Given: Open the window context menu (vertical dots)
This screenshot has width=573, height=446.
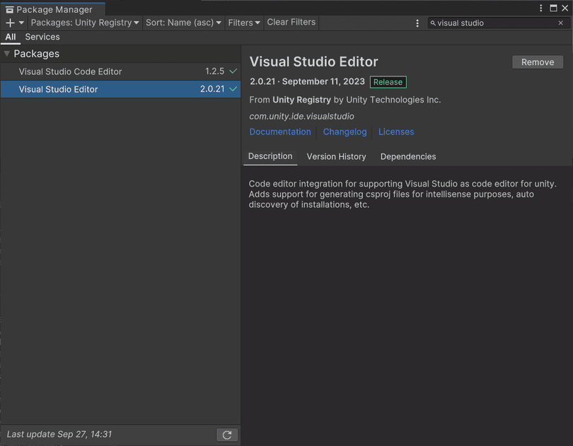Looking at the screenshot, I should pyautogui.click(x=540, y=7).
